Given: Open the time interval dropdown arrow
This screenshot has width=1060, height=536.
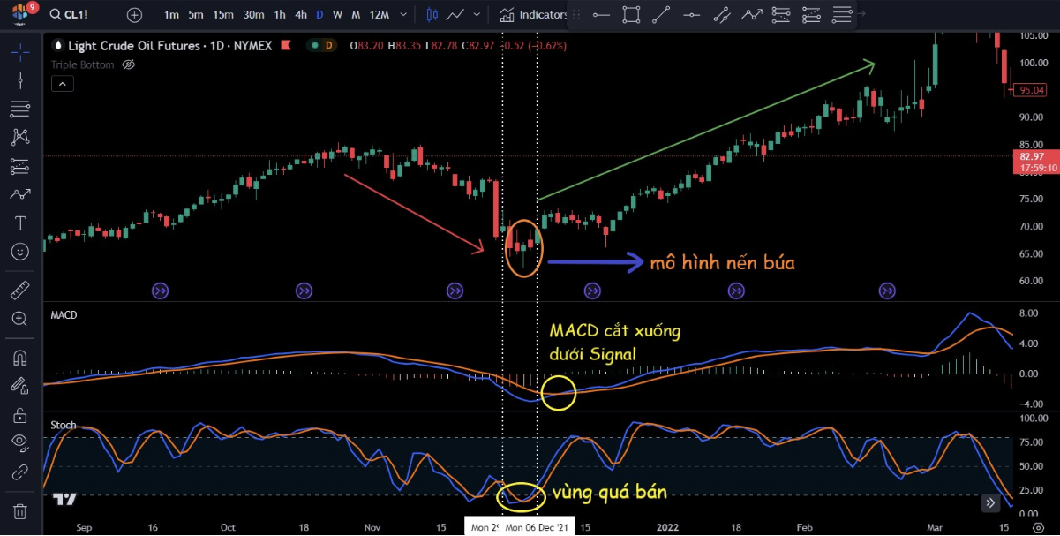Looking at the screenshot, I should [x=403, y=15].
